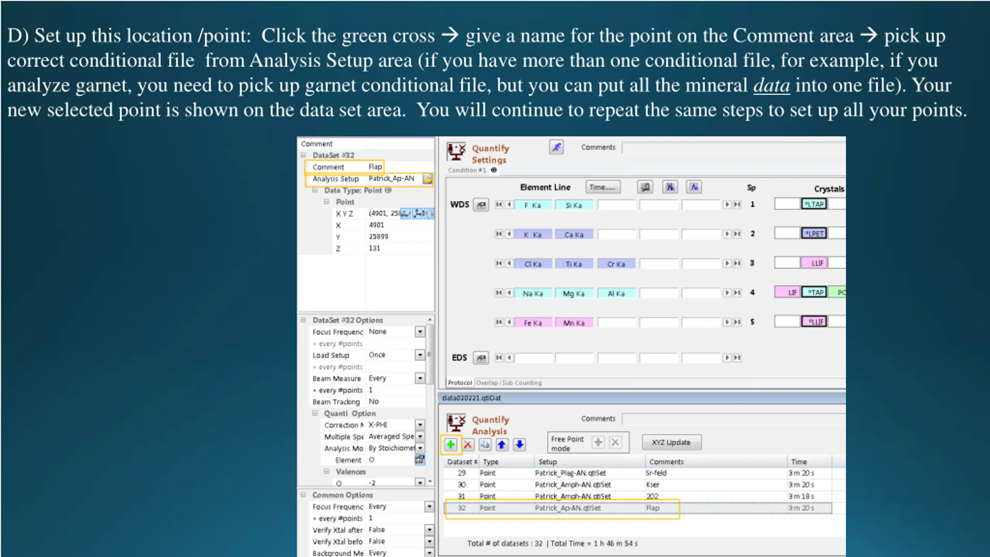990x557 pixels.
Task: Click the Time..... button
Action: (x=603, y=187)
